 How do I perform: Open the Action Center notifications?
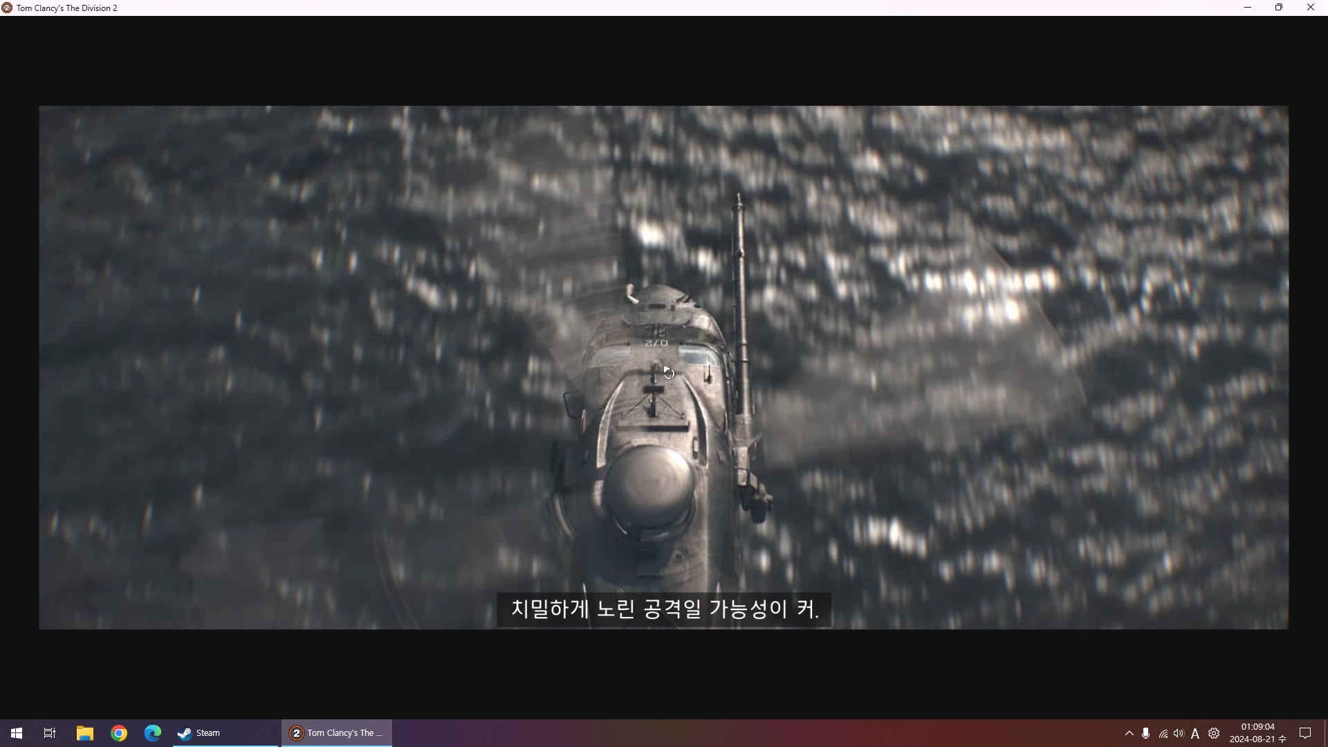click(1305, 733)
